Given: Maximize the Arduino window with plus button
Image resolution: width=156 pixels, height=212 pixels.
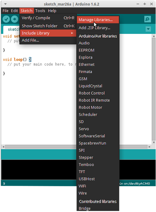Looking at the screenshot, I should coord(145,4).
